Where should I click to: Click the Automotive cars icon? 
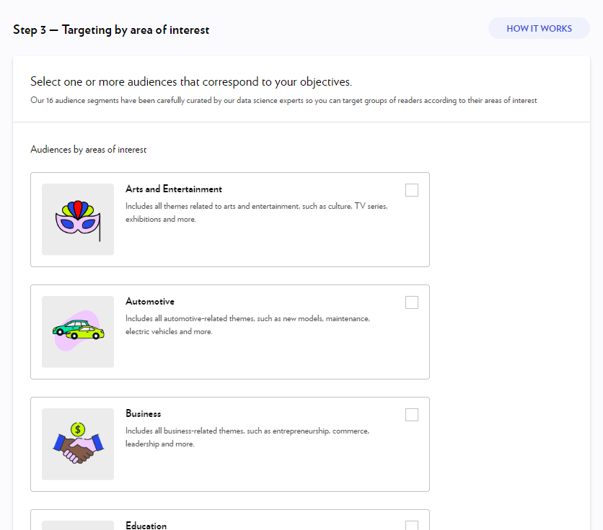tap(78, 332)
